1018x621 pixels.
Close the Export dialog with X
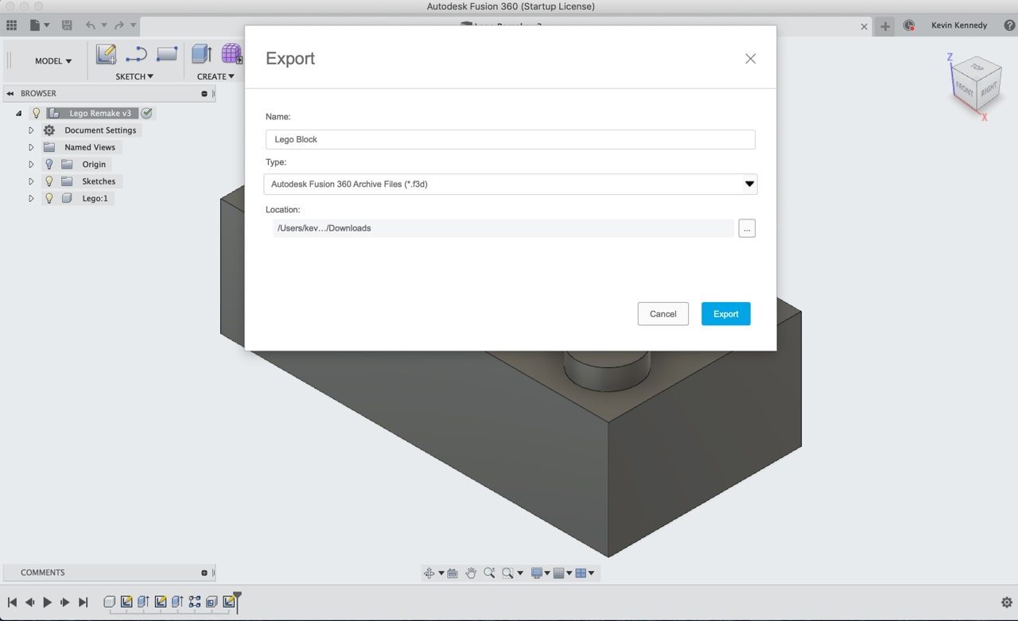coord(750,59)
